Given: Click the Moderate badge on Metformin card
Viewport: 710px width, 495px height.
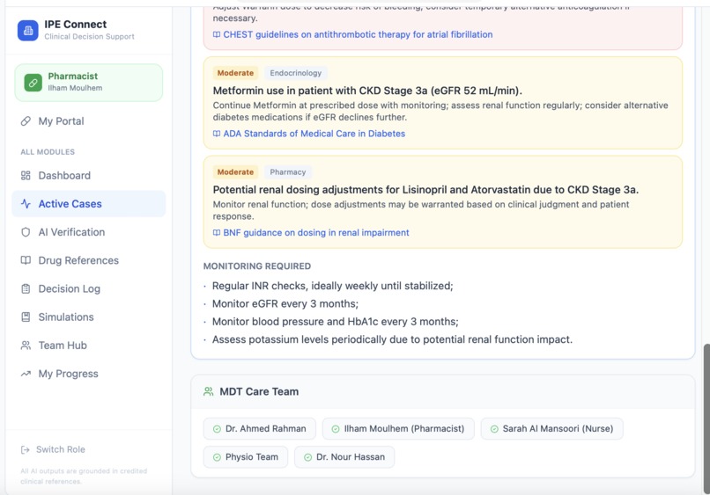Looking at the screenshot, I should tap(235, 73).
